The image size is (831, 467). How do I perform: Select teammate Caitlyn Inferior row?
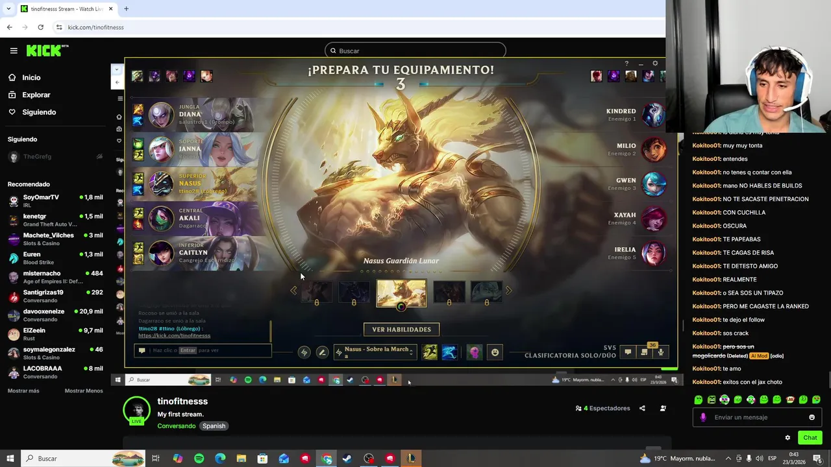click(195, 253)
